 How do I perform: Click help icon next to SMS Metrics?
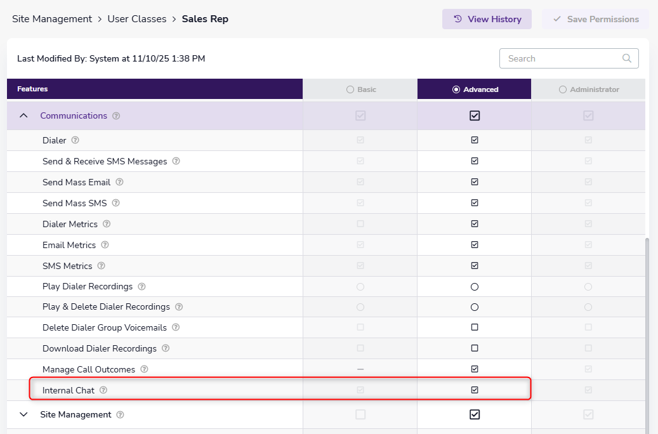[x=101, y=266]
